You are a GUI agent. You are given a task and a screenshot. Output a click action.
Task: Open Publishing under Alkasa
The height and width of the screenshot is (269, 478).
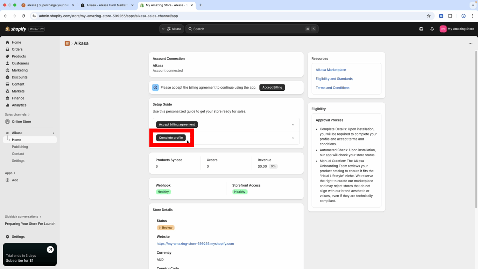coord(20,147)
